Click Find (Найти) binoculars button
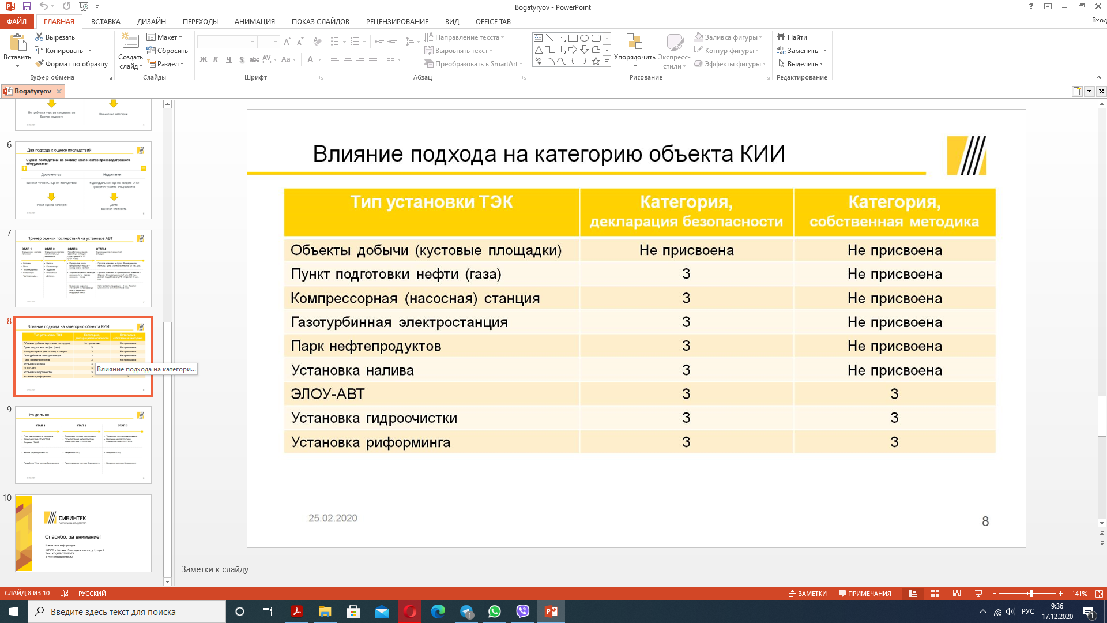The height and width of the screenshot is (623, 1107). coord(792,37)
